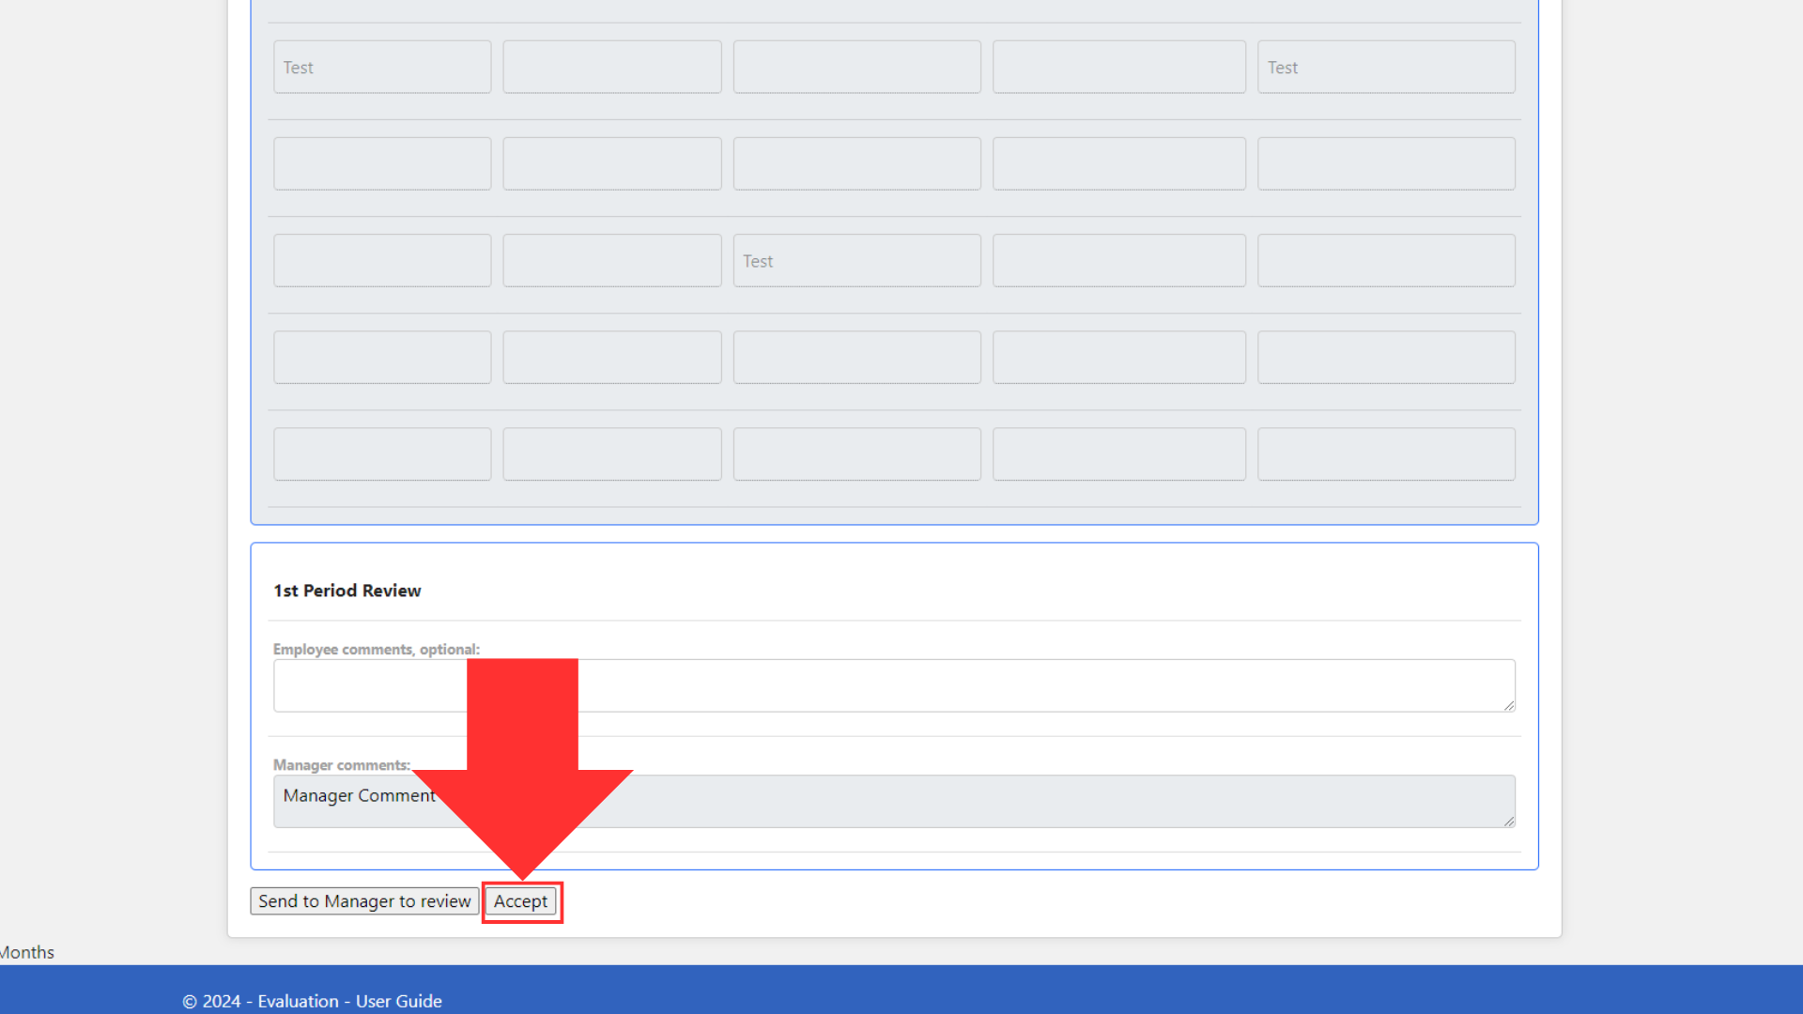Click the first row third column cell

coord(857,66)
